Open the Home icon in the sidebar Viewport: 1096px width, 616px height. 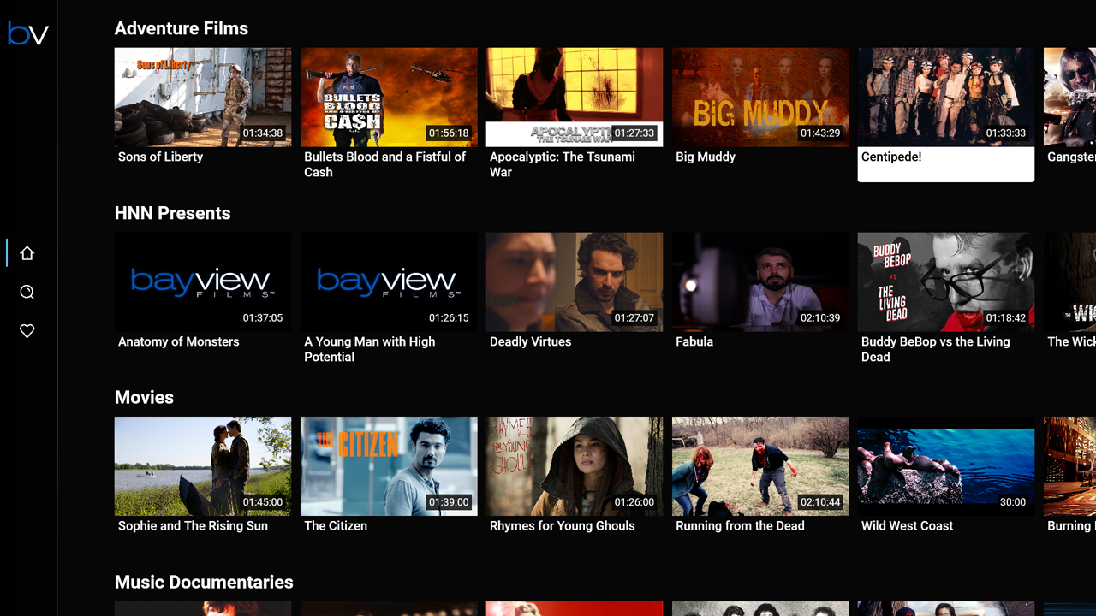tap(27, 252)
